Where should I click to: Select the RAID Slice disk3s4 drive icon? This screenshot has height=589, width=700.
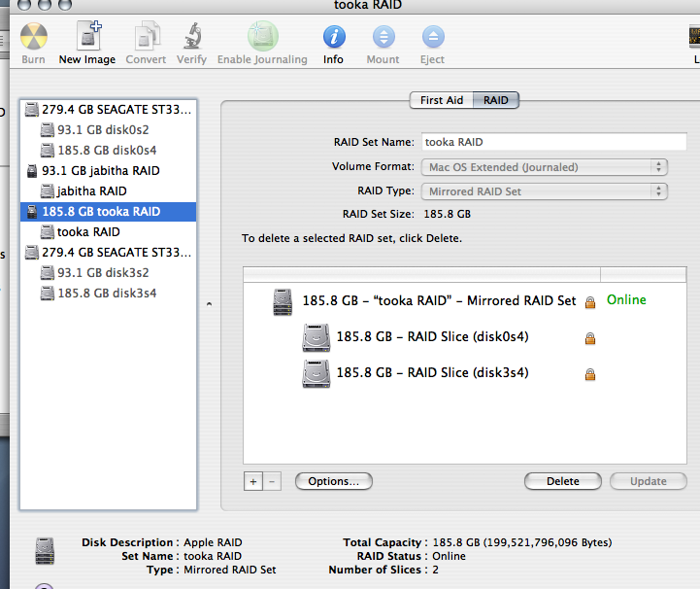317,373
